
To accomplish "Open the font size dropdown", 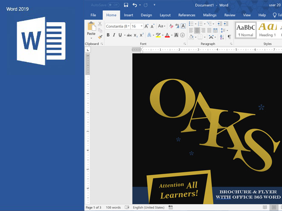I will [x=141, y=26].
